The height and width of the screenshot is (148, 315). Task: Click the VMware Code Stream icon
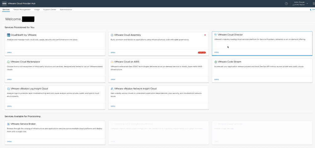pos(216,62)
